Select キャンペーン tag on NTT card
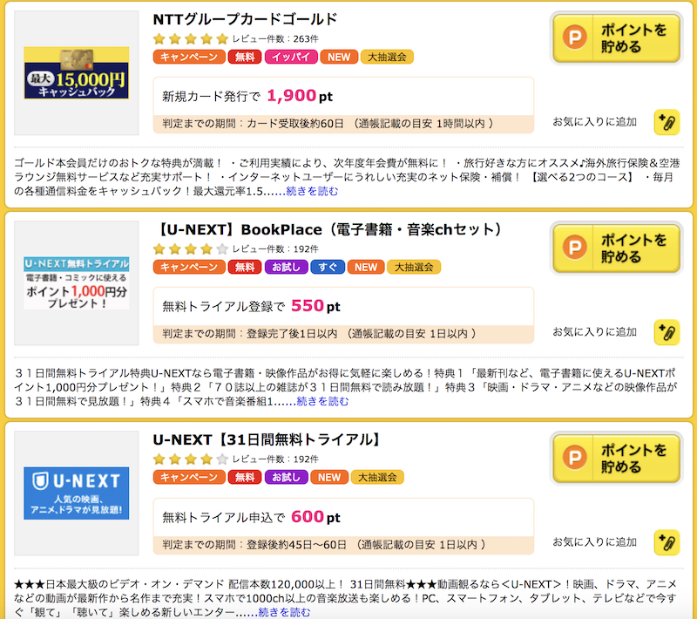The height and width of the screenshot is (619, 697). [189, 57]
